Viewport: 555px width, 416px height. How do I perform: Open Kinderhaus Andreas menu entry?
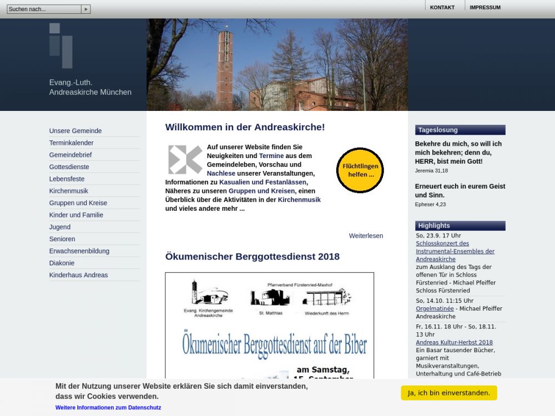78,275
